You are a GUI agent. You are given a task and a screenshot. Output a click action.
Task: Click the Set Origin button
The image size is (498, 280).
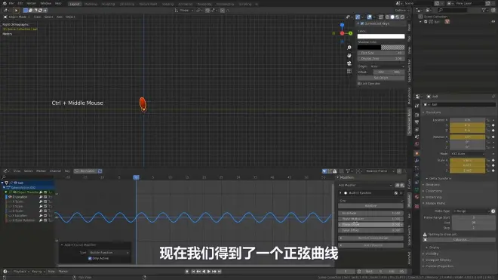coord(381,78)
